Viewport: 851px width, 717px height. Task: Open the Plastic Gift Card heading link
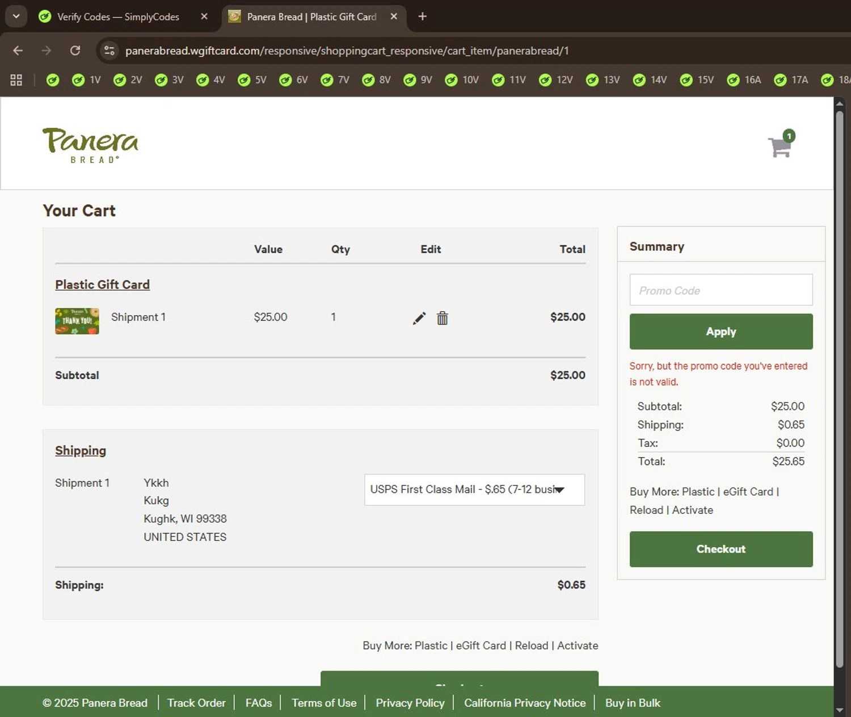pos(102,284)
